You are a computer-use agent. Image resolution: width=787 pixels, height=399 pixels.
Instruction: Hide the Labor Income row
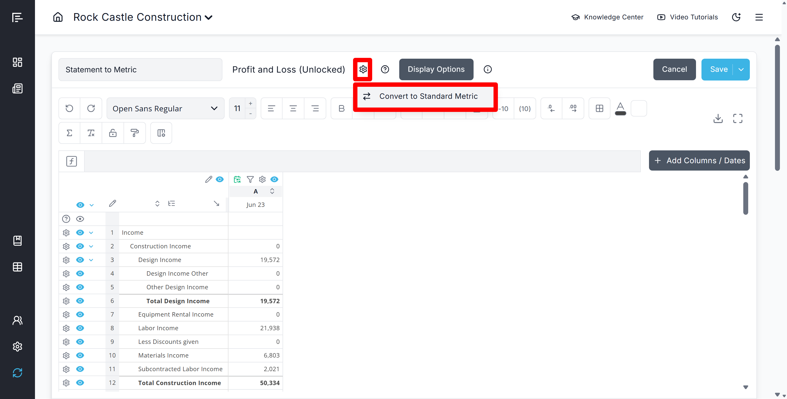click(80, 328)
